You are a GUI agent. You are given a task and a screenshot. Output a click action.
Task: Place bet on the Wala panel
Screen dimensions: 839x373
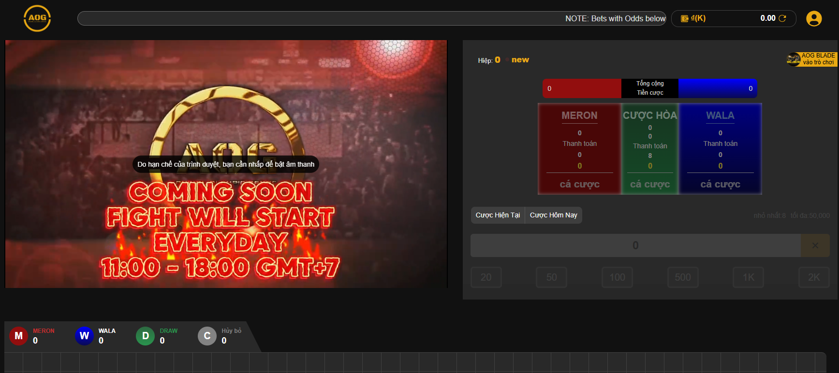click(x=720, y=184)
